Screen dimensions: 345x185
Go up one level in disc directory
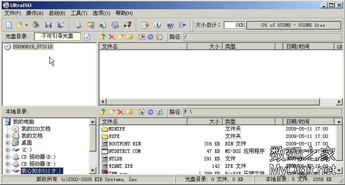103,37
